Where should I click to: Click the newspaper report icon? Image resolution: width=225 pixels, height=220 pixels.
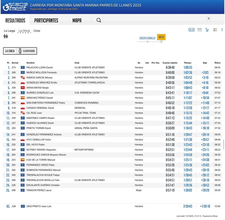215,30
